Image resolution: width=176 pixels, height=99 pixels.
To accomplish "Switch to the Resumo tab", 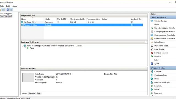I will 24,94.
